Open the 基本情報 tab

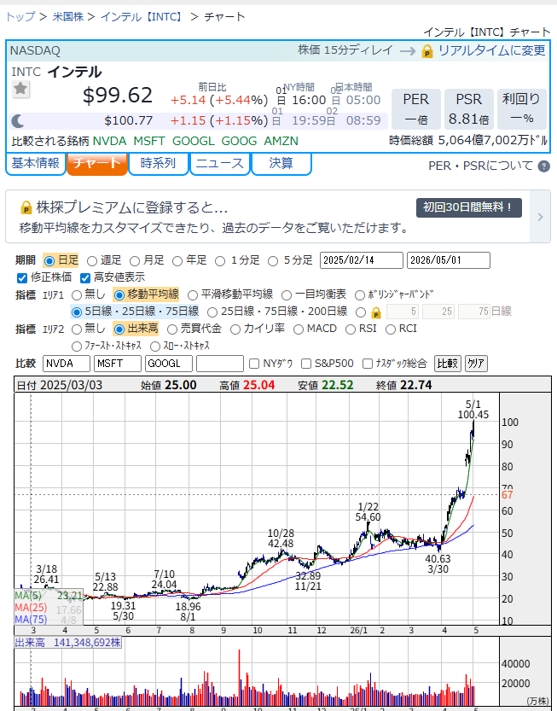point(35,163)
